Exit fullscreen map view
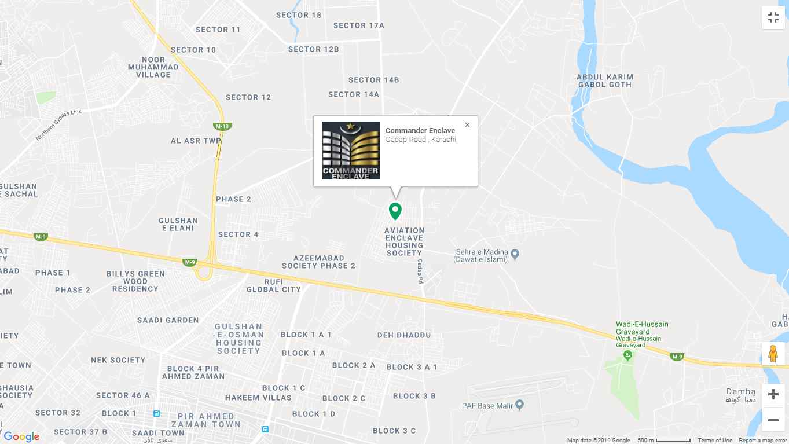 point(773,17)
